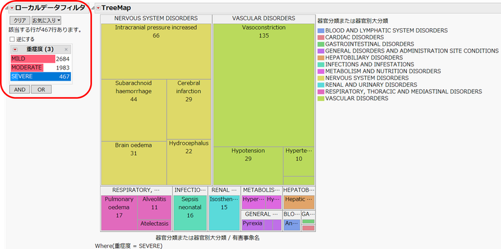The height and width of the screenshot is (249, 501).
Task: Collapse the TreeMap outline with the gray triangle
Action: coord(93,8)
